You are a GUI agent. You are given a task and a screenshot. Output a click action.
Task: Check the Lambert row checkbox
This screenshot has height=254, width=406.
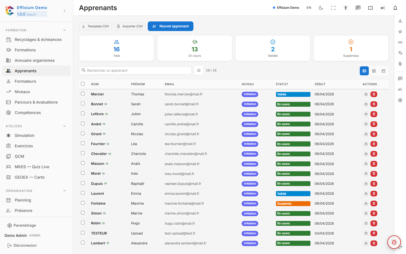tap(83, 242)
